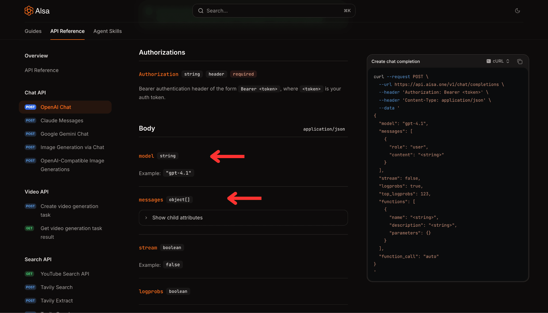
Task: Switch to the API Reference tab
Action: [x=67, y=31]
